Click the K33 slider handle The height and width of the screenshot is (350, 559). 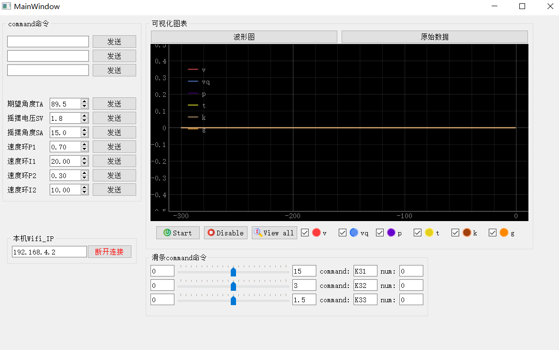234,300
